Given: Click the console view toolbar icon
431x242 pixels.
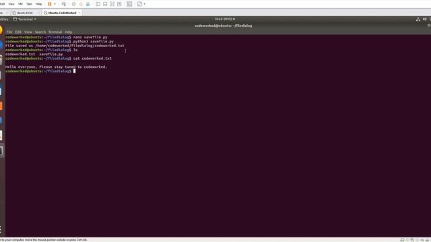Looking at the screenshot, I should coord(129,4).
